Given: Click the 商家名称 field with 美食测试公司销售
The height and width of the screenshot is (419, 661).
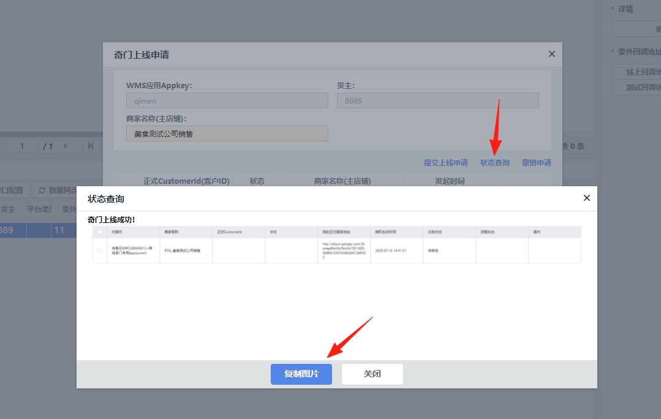Looking at the screenshot, I should [227, 134].
